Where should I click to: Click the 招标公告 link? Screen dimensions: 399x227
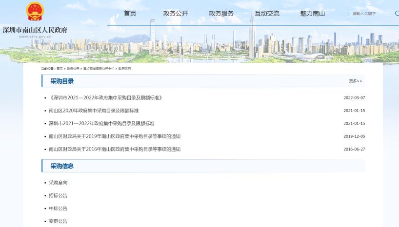[x=58, y=195]
